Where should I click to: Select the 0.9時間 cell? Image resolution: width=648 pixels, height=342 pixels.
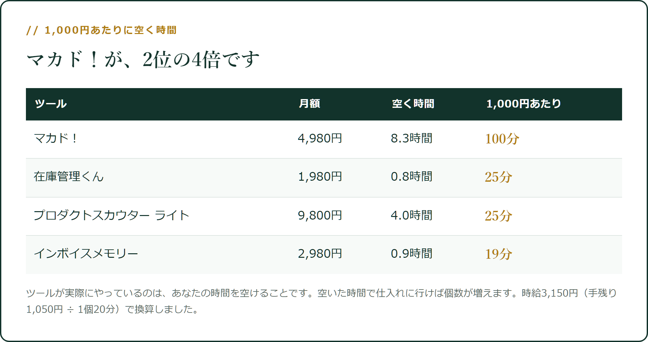[x=412, y=254]
